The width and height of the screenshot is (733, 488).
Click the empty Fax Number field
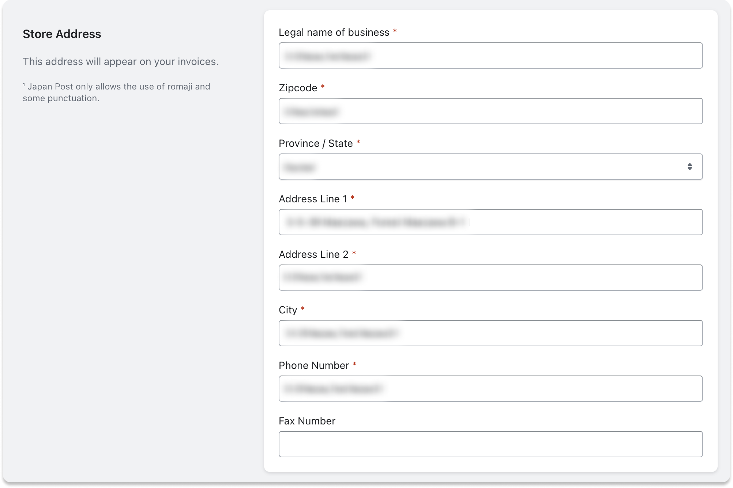click(x=490, y=444)
